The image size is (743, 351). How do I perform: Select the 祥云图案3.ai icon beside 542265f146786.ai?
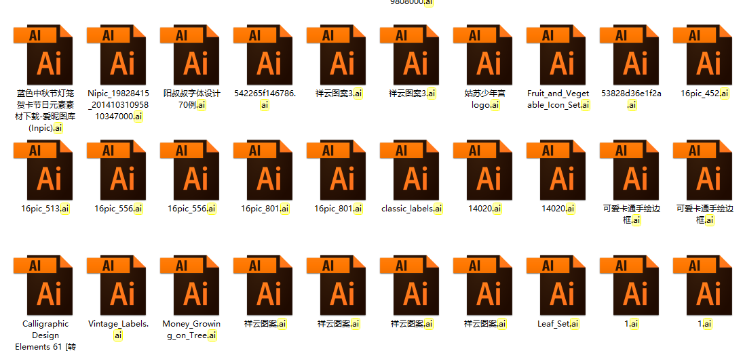[337, 56]
